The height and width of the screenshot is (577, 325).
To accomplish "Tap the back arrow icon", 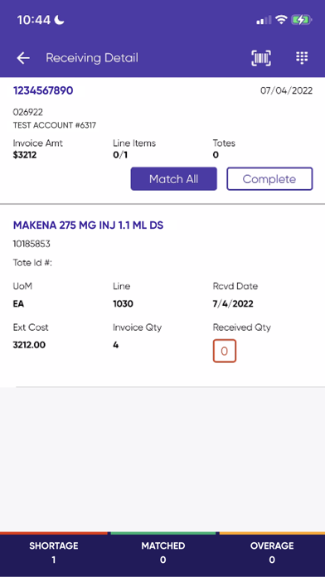I will (x=23, y=58).
